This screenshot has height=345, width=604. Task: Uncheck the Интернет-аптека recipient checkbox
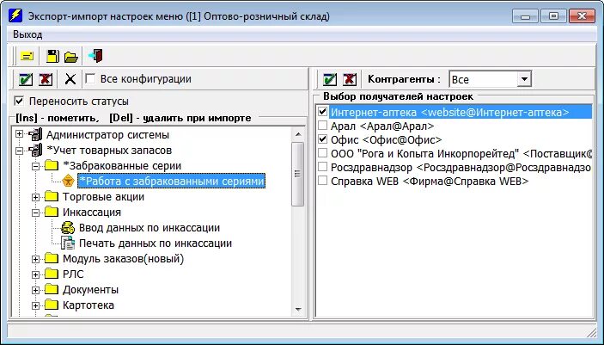coord(322,112)
